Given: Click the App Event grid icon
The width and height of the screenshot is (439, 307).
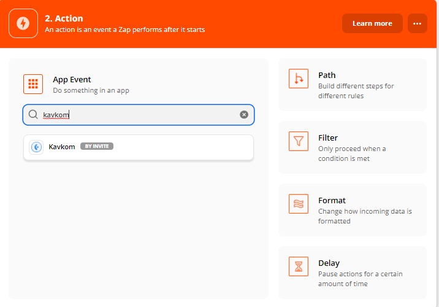Looking at the screenshot, I should pos(33,84).
